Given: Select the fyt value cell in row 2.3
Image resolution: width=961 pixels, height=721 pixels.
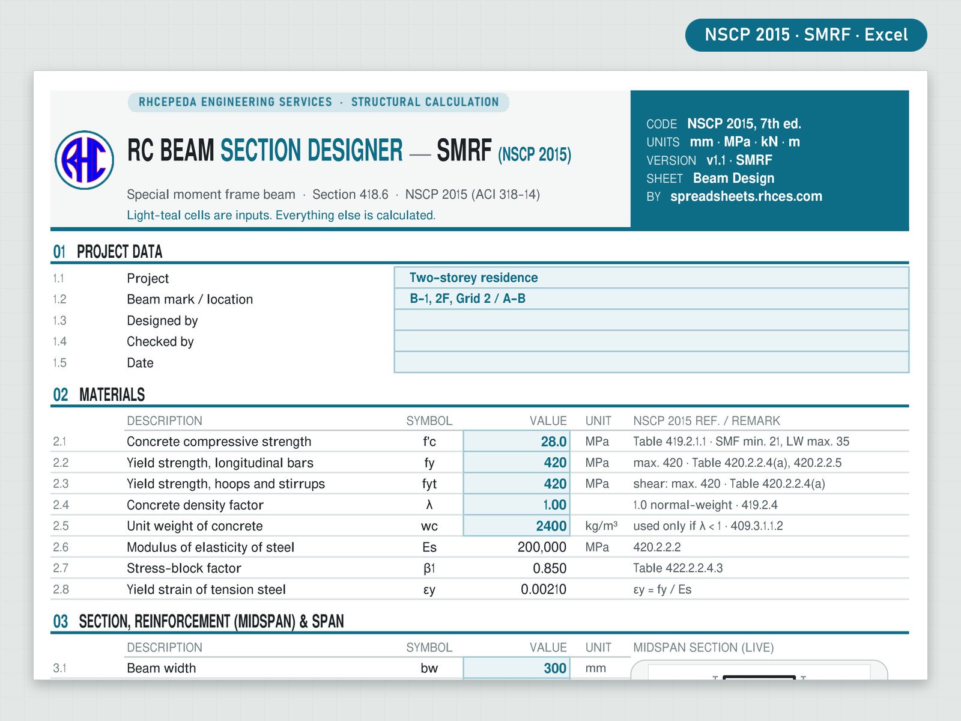Looking at the screenshot, I should [517, 484].
